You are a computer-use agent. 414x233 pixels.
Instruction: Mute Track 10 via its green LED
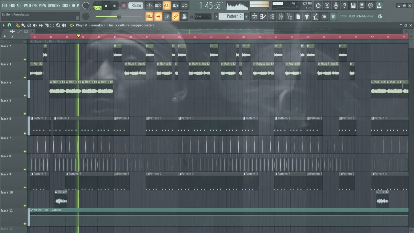(x=25, y=206)
